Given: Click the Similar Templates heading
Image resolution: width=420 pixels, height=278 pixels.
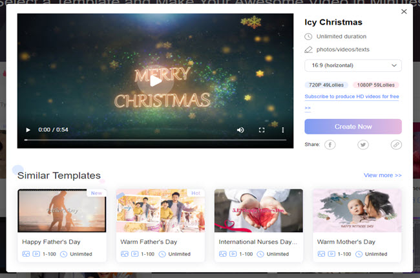Looking at the screenshot, I should coord(59,176).
